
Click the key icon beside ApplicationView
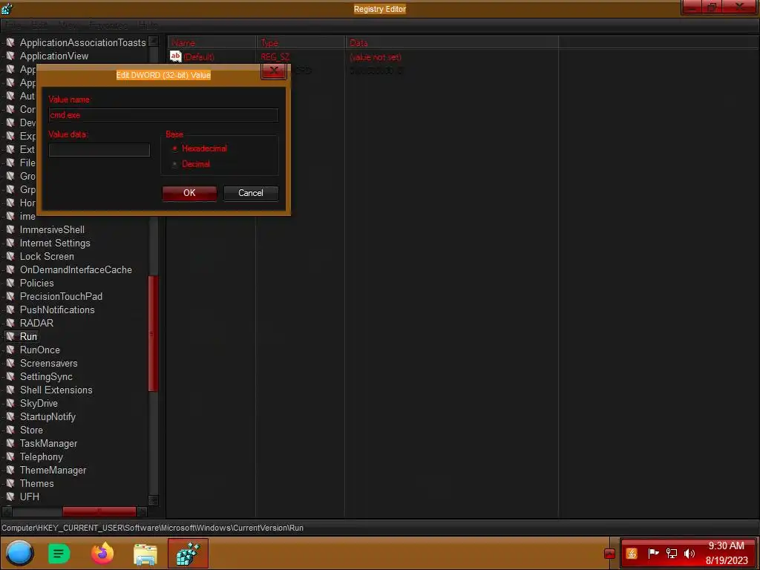click(x=10, y=56)
